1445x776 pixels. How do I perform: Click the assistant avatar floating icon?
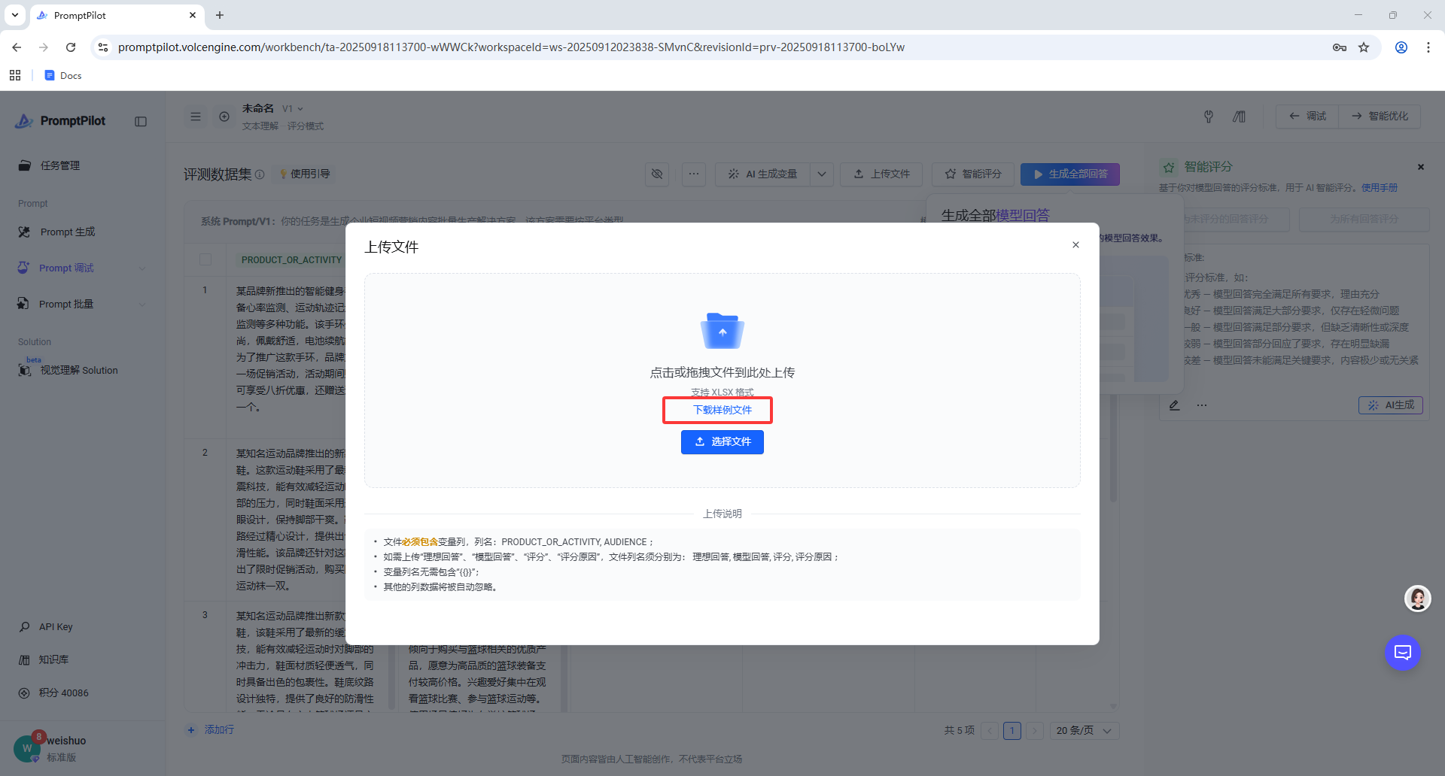[1418, 599]
